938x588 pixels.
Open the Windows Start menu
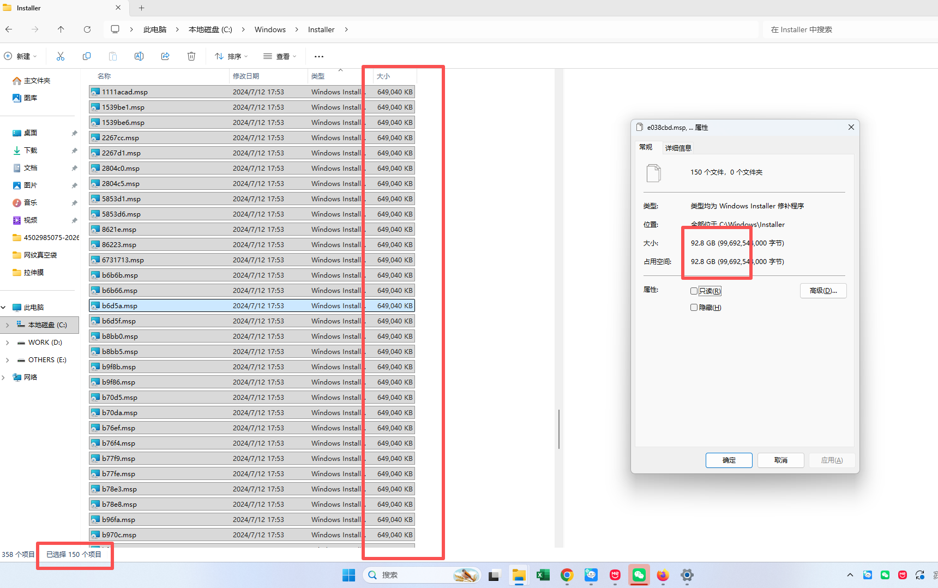click(348, 575)
